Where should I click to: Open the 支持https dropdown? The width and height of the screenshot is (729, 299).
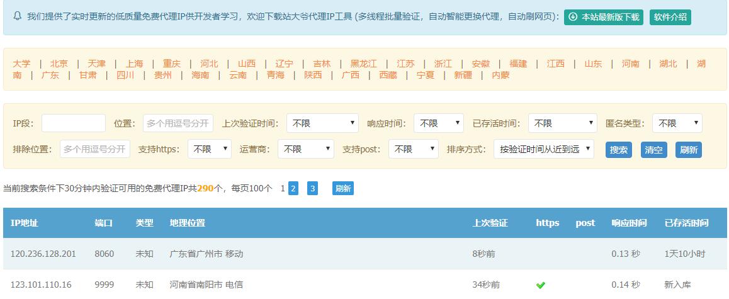[x=209, y=149]
